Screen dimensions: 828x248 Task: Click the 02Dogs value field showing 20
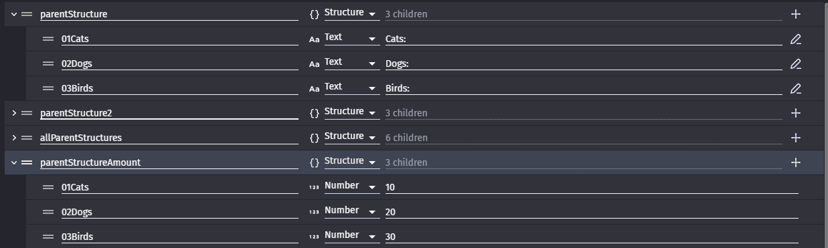click(592, 212)
